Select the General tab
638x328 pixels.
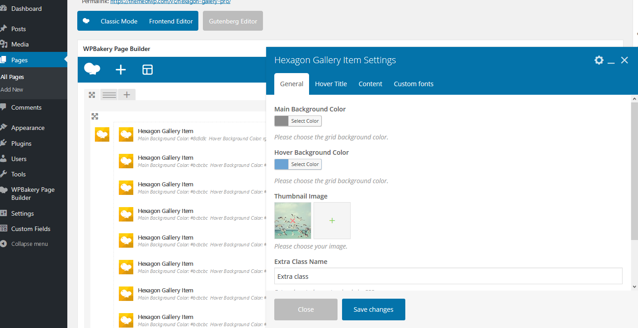(291, 84)
